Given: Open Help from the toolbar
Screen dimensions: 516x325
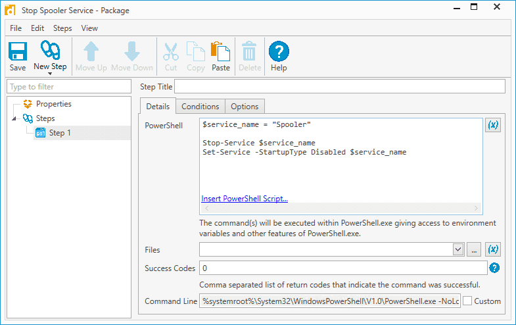Looking at the screenshot, I should coord(279,51).
